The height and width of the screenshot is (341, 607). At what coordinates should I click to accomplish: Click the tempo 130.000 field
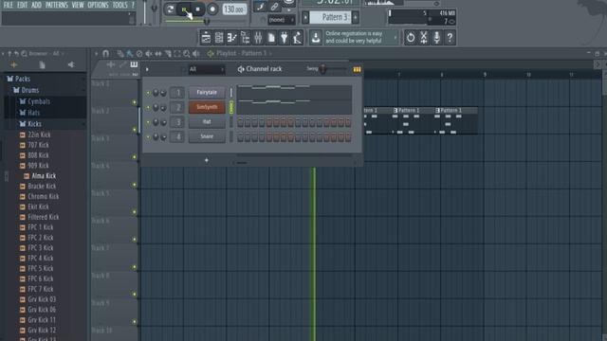tap(234, 9)
